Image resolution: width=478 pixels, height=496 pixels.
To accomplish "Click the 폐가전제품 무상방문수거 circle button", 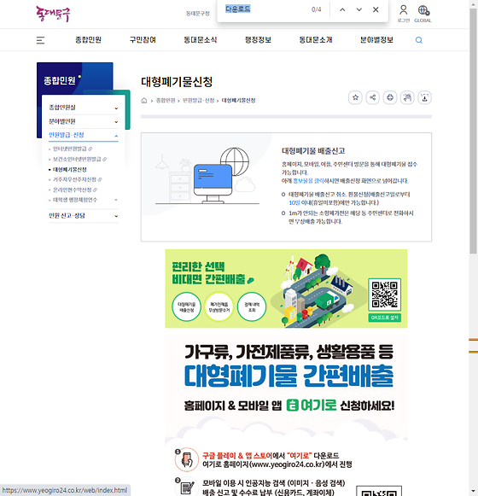I will pyautogui.click(x=219, y=306).
